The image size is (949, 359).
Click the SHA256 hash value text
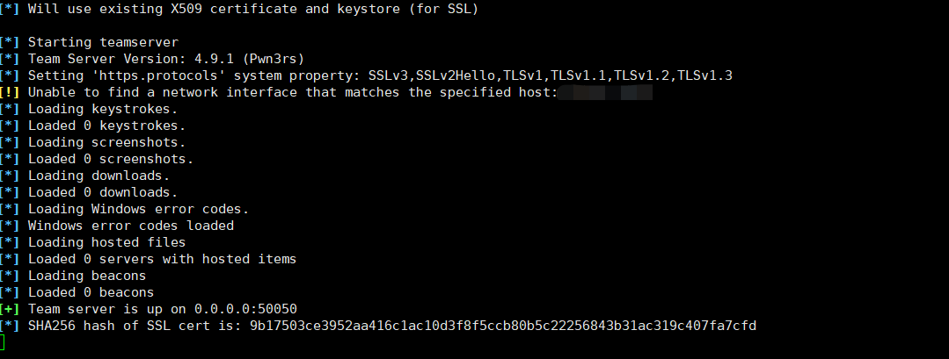tap(503, 326)
